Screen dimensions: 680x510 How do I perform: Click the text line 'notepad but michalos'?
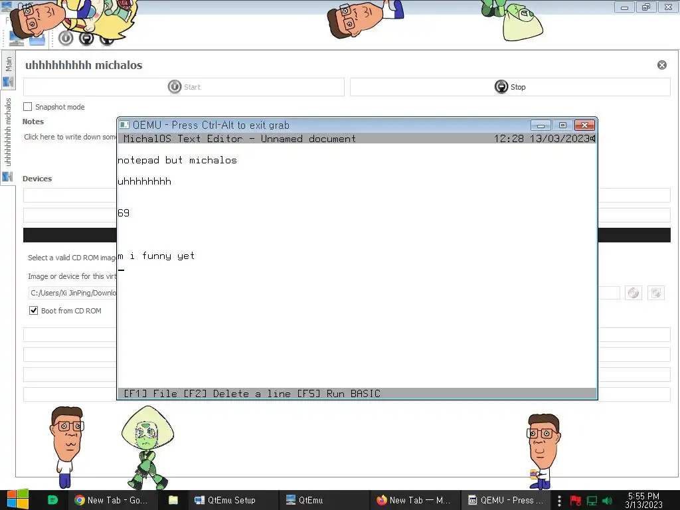pyautogui.click(x=177, y=161)
